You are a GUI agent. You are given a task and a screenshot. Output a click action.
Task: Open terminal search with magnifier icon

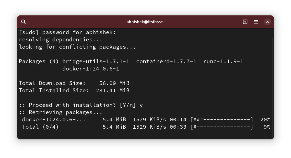[23, 22]
